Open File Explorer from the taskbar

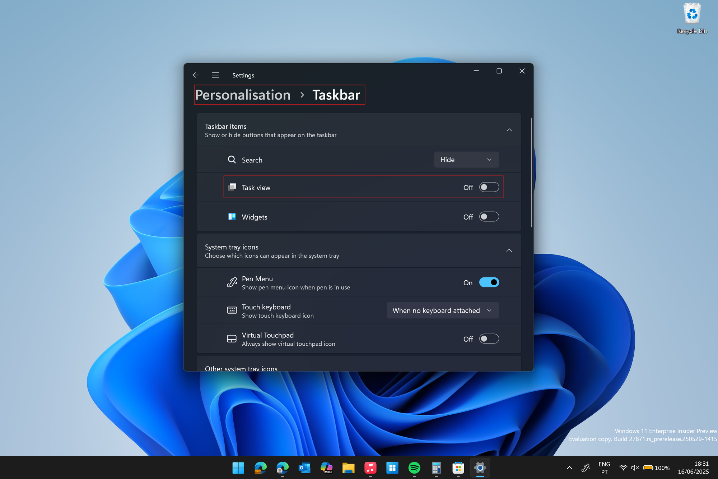(348, 468)
